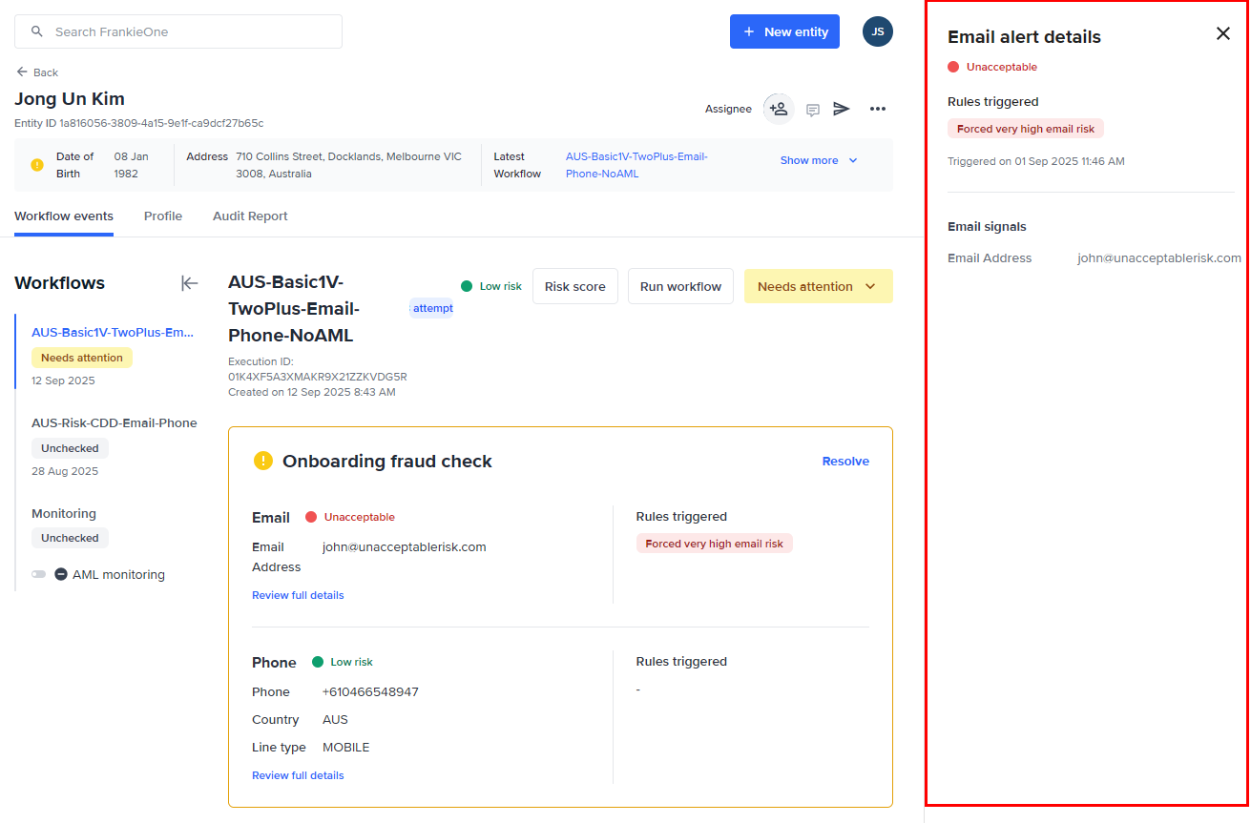Screen dimensions: 1251x823
Task: Open the comments icon in entity header
Action: pyautogui.click(x=813, y=110)
